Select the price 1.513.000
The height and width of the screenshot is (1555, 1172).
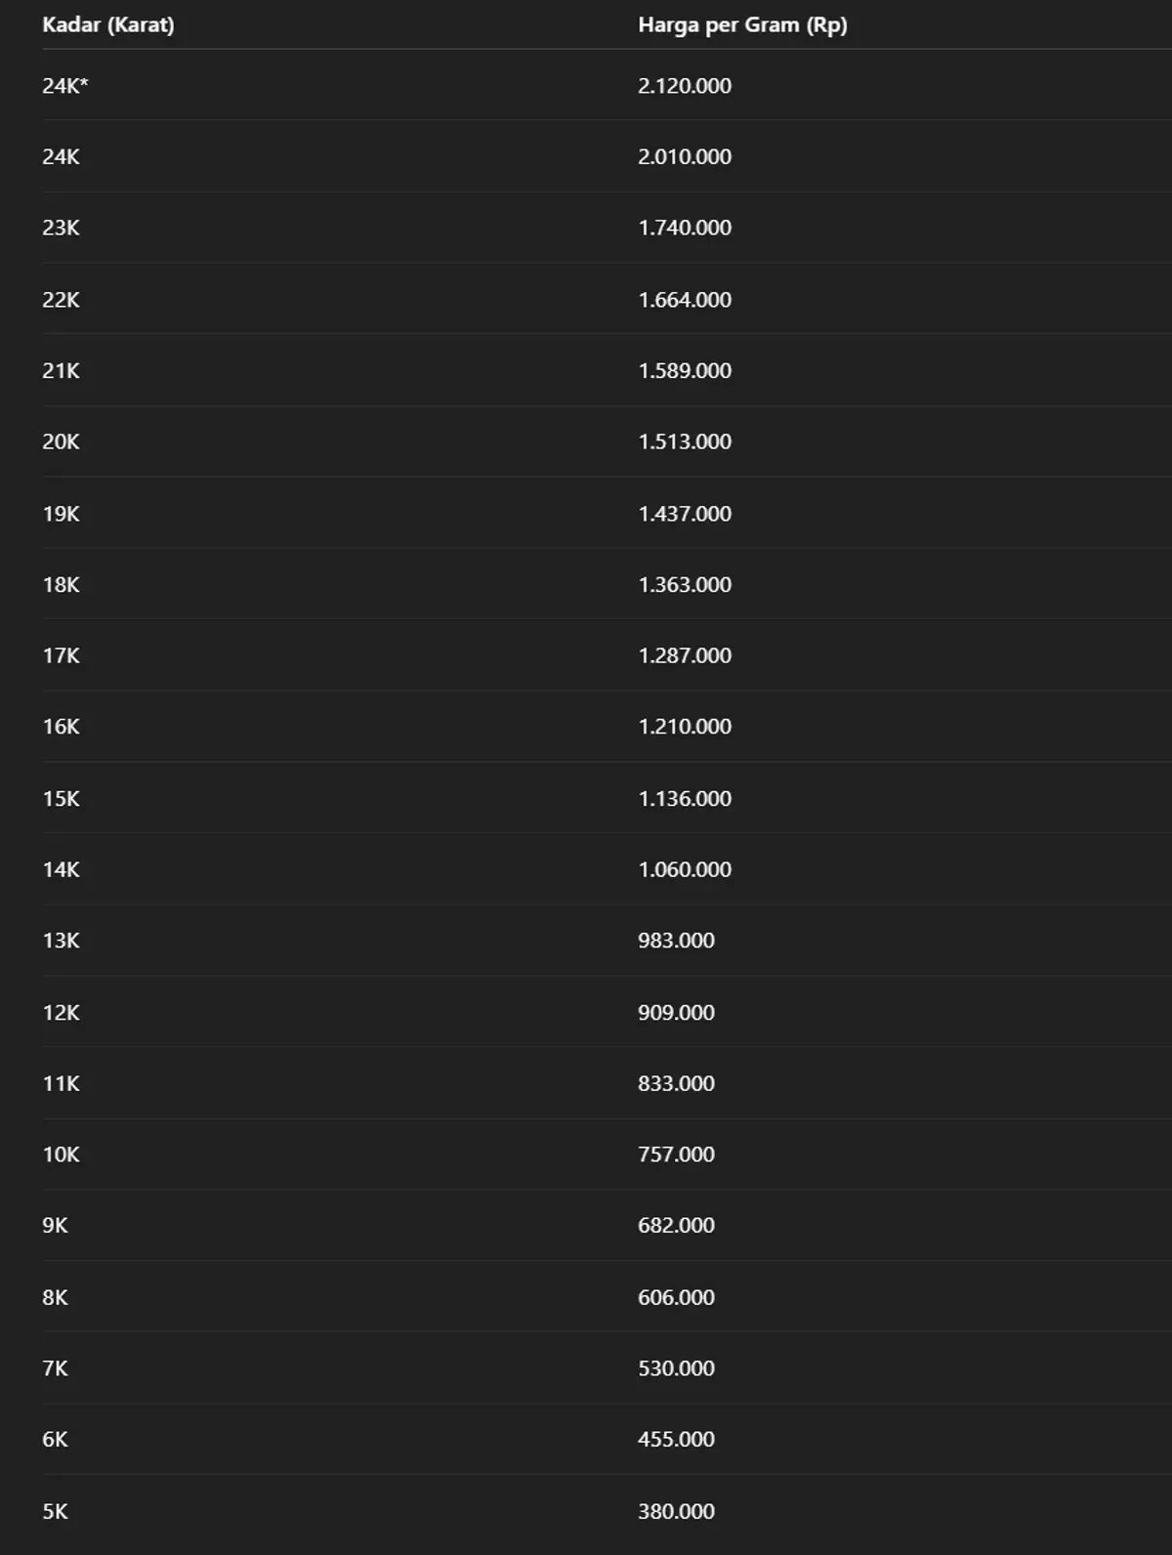pos(685,441)
